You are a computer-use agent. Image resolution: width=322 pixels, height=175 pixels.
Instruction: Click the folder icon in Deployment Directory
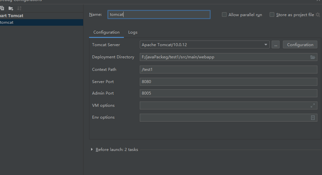tap(313, 57)
